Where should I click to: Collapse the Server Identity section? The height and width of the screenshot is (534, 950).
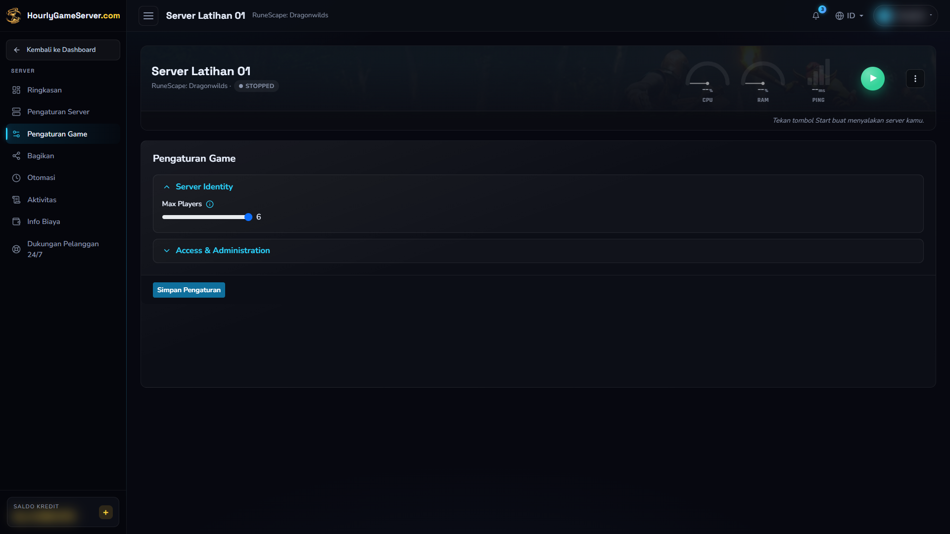(x=198, y=187)
